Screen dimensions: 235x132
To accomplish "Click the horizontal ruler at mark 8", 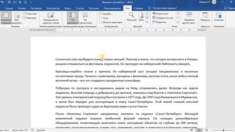I will click(122, 30).
